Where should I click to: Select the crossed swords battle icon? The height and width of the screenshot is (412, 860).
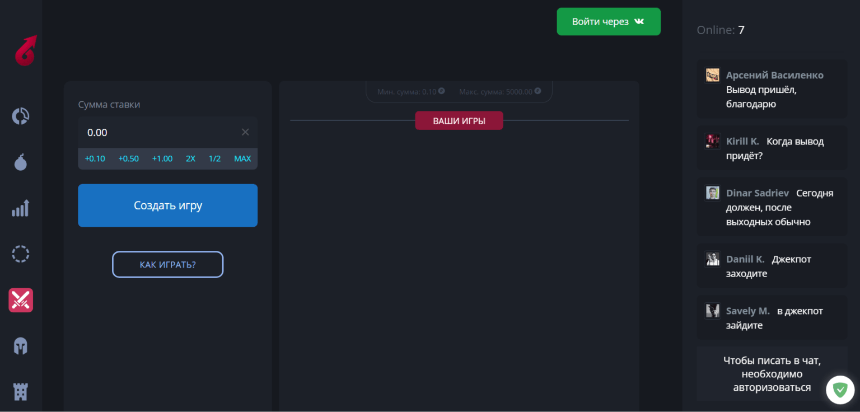[21, 300]
